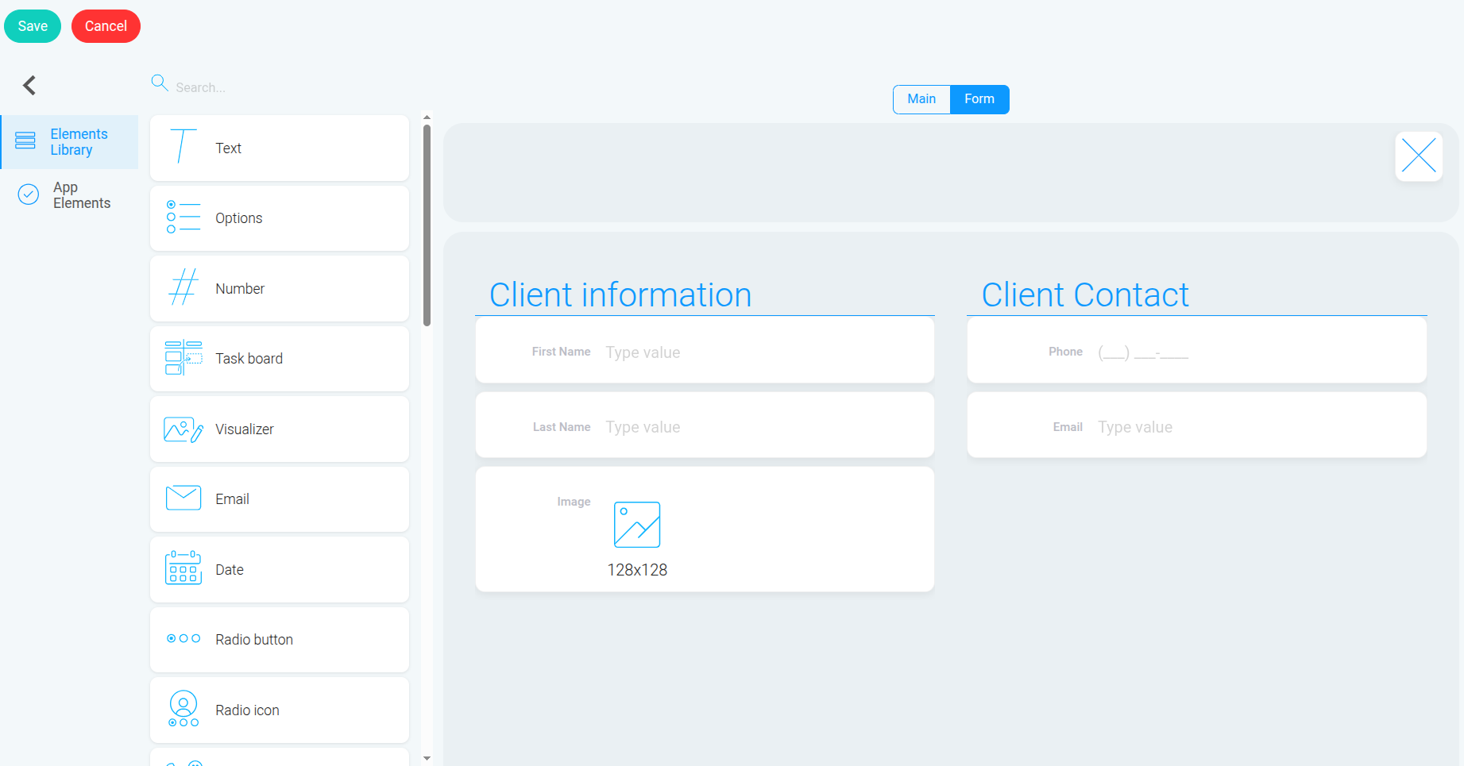This screenshot has height=766, width=1464.
Task: Pick the Radio button dots icon
Action: click(183, 638)
